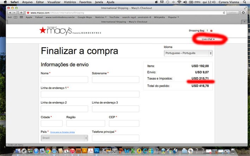Open the Janela menu
250x156 pixels.
99,2
